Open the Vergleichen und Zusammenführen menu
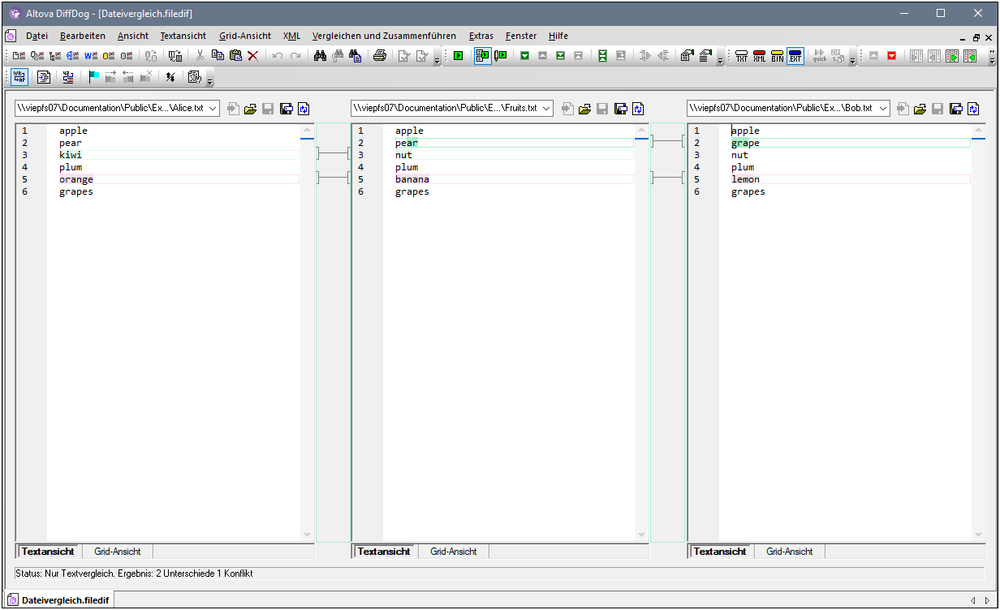The height and width of the screenshot is (610, 1000). click(384, 36)
